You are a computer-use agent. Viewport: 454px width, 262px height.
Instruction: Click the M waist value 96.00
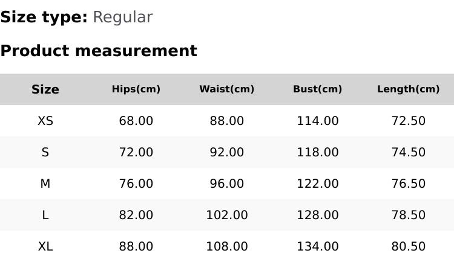tap(227, 184)
